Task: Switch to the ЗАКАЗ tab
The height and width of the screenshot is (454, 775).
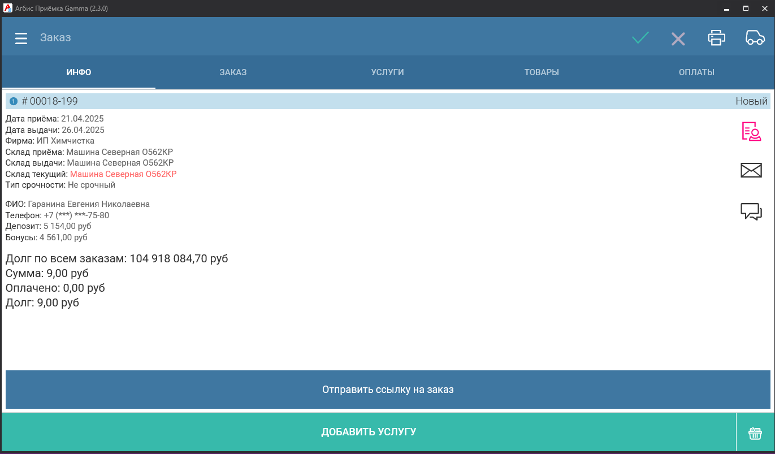Action: coord(233,72)
